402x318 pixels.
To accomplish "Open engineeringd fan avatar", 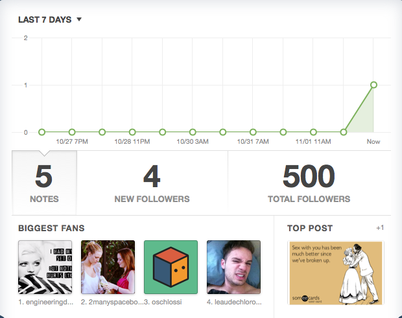I will 45,267.
